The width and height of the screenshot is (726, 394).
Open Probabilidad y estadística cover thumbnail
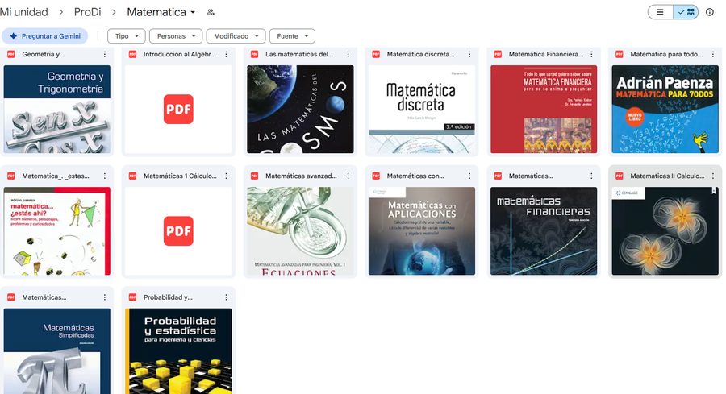pos(178,351)
